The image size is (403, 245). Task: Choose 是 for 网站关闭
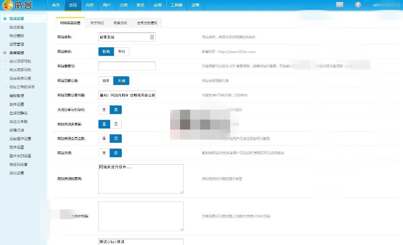coord(104,153)
